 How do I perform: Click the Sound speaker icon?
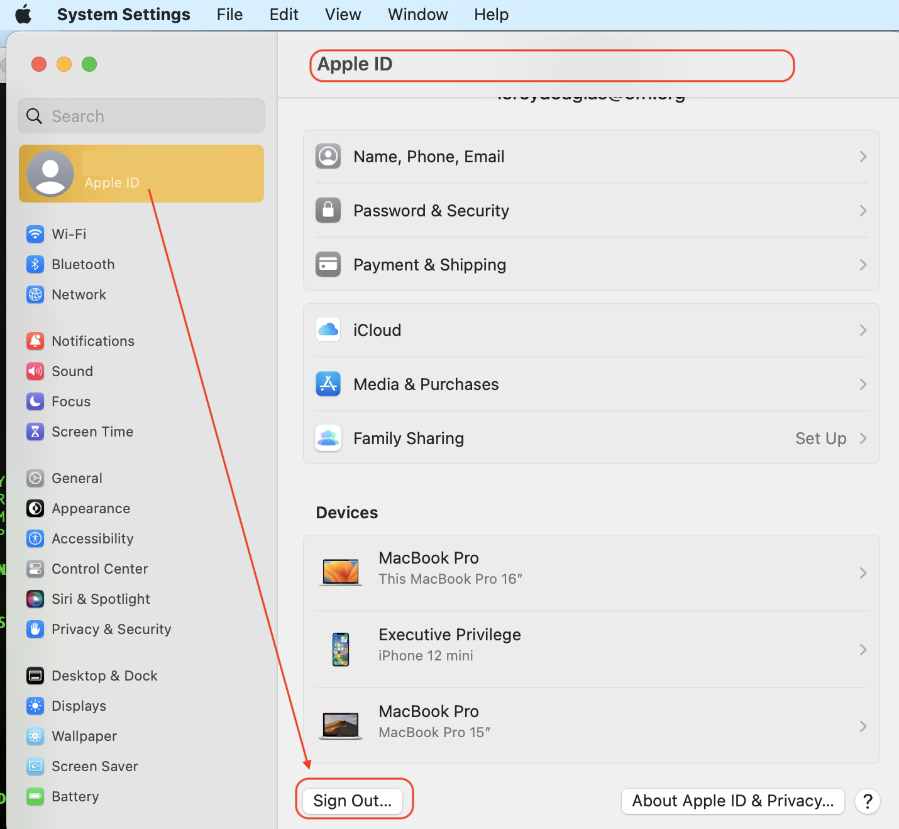(x=35, y=371)
